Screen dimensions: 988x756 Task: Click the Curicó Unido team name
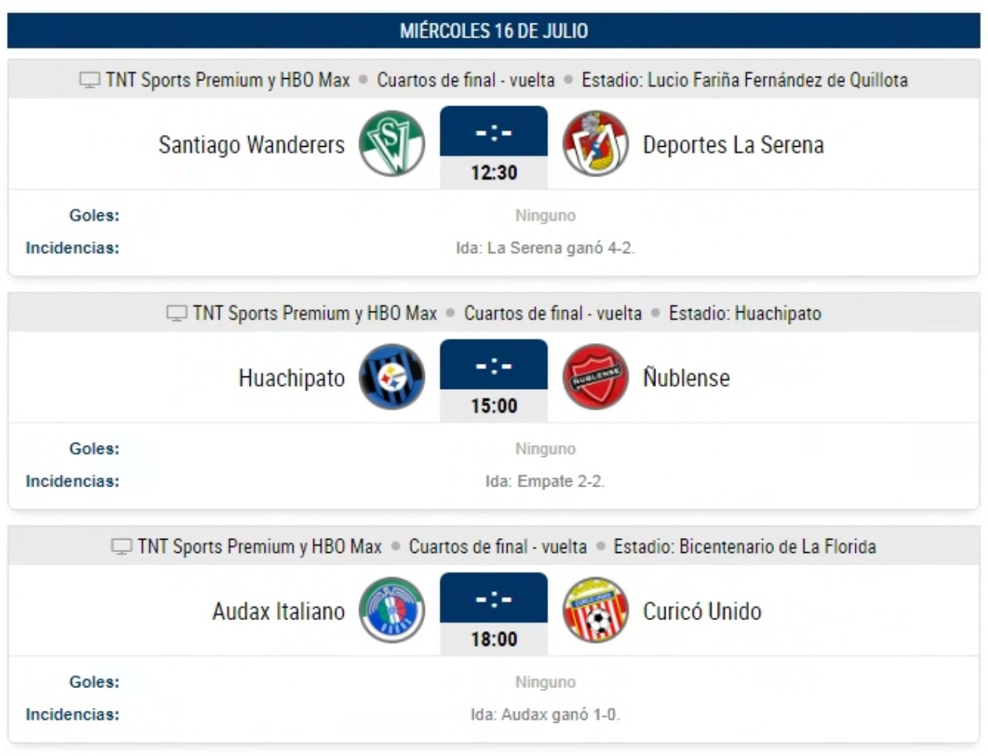point(702,611)
